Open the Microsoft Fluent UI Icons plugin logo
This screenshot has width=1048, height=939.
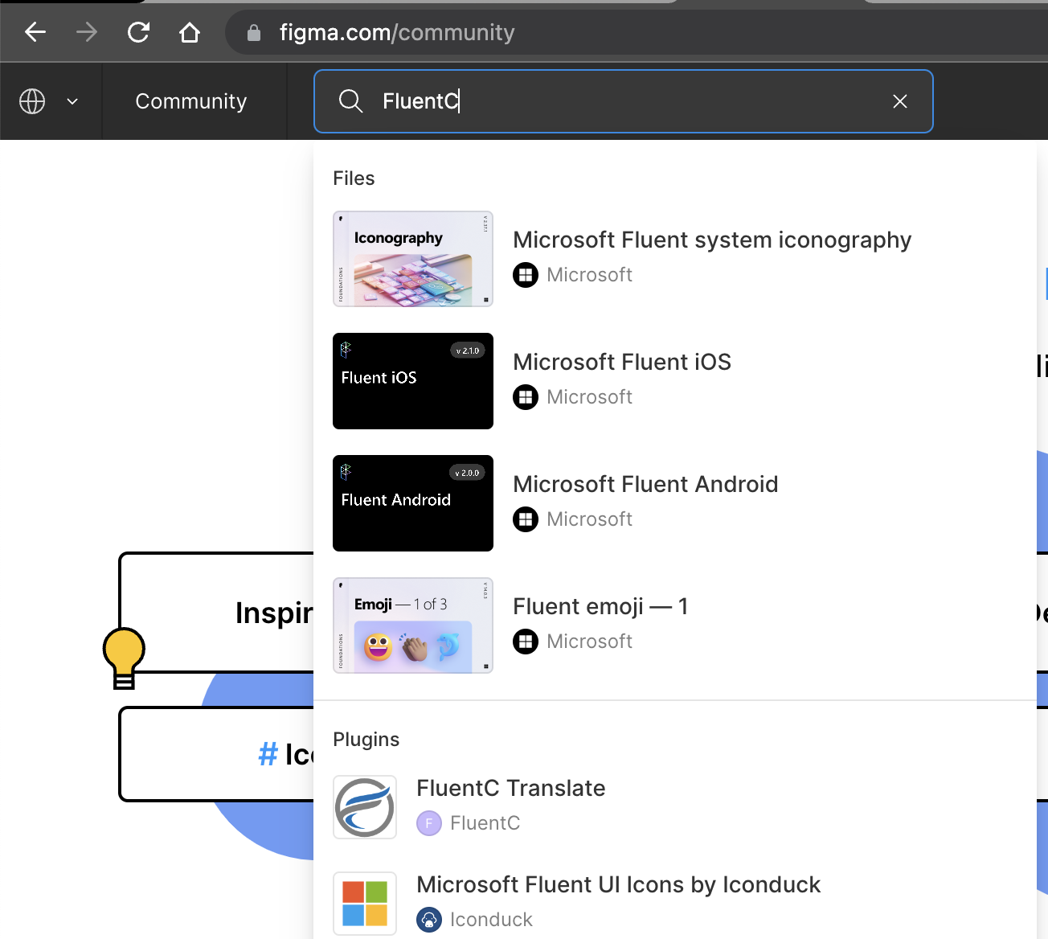[x=365, y=904]
